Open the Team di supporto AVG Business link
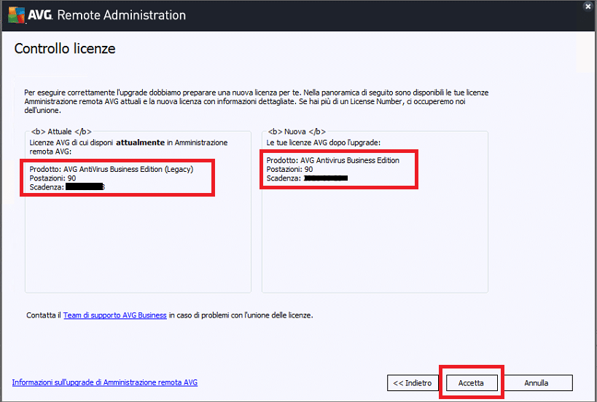This screenshot has width=597, height=402. [x=115, y=315]
